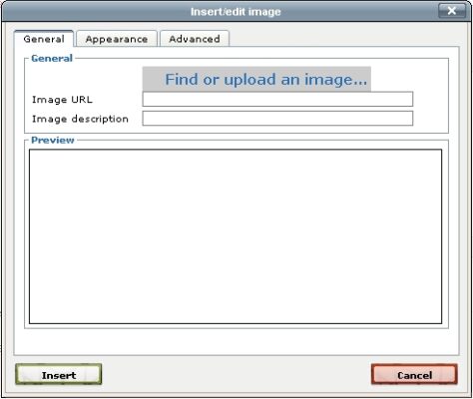Viewport: 473px width, 399px height.
Task: Click the Image URL label
Action: [x=62, y=100]
